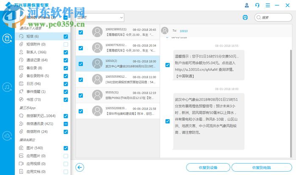Open the filter dropdown above message list
296x175 pixels.
(x=100, y=17)
